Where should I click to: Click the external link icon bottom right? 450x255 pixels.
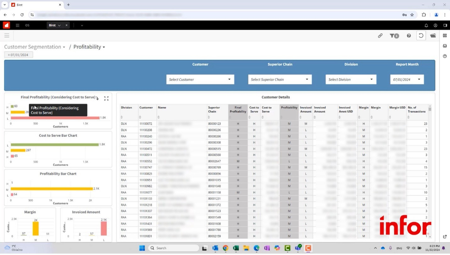tap(445, 237)
